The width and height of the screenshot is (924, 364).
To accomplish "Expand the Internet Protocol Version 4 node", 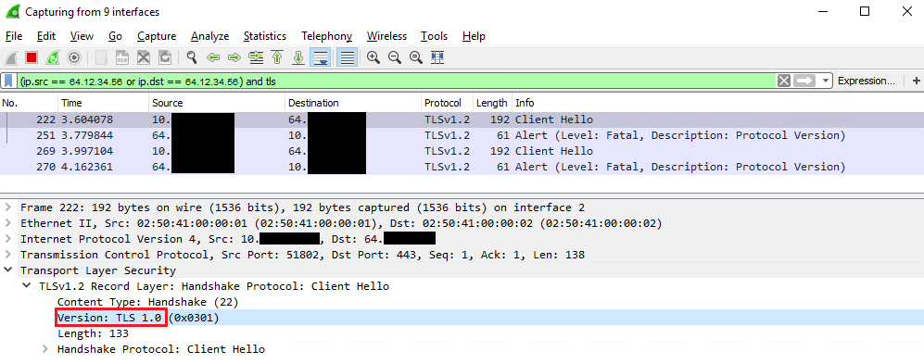I will point(8,239).
